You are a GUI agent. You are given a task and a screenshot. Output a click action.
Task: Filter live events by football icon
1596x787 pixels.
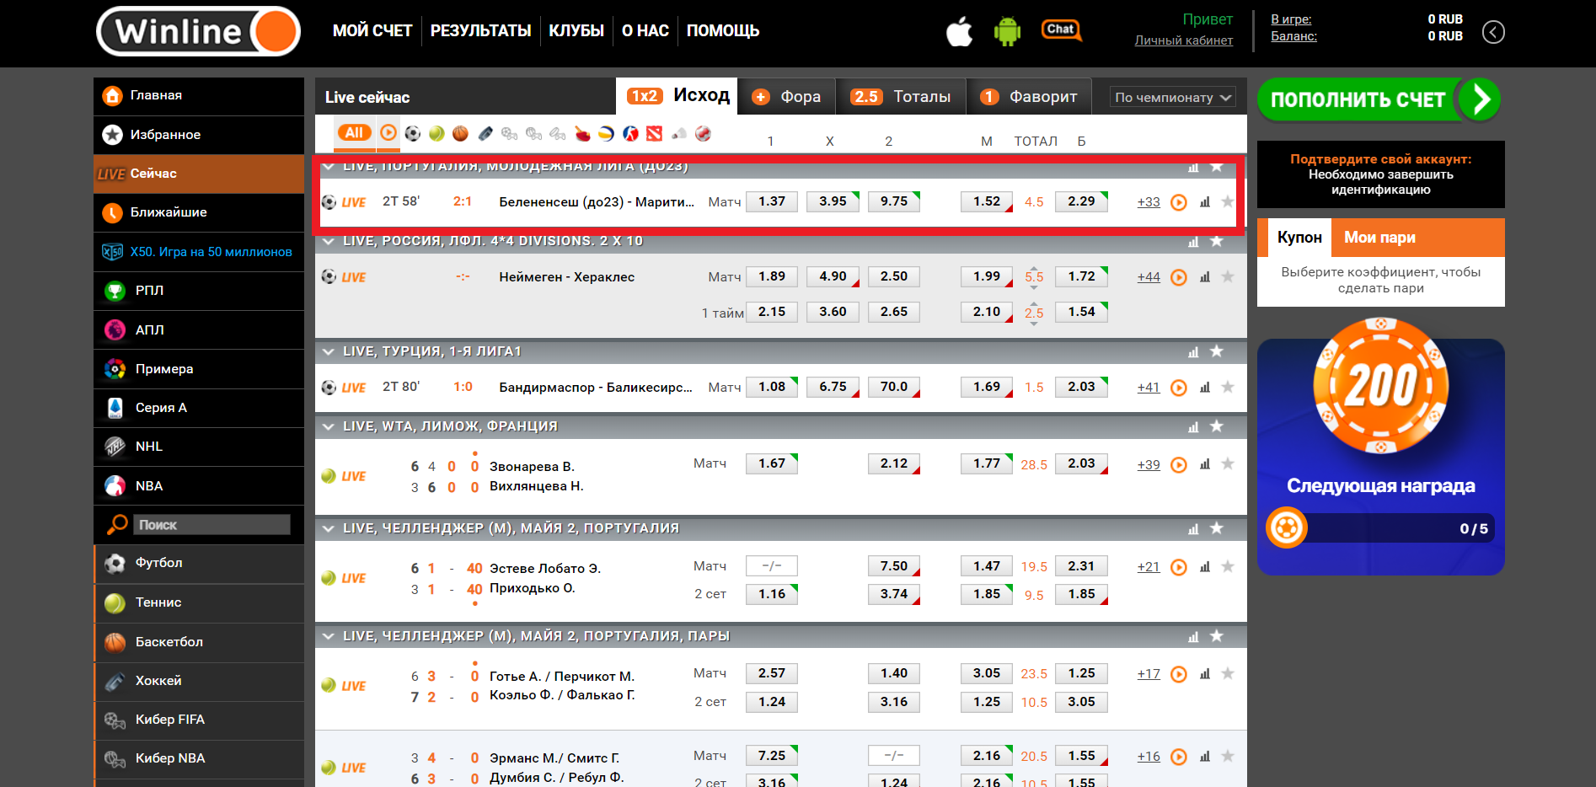(x=413, y=133)
